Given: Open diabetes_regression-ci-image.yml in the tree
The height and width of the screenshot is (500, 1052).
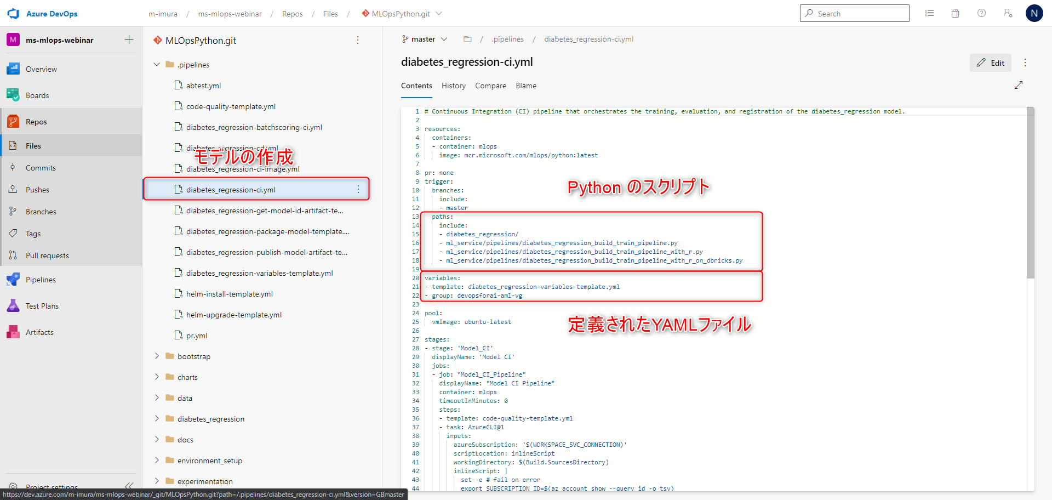Looking at the screenshot, I should point(243,169).
